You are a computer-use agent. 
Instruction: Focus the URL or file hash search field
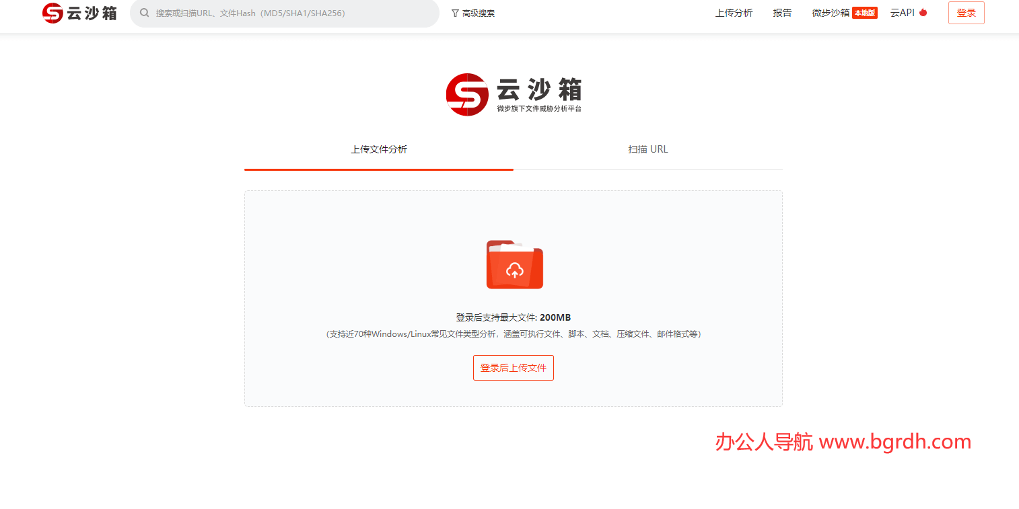(284, 13)
